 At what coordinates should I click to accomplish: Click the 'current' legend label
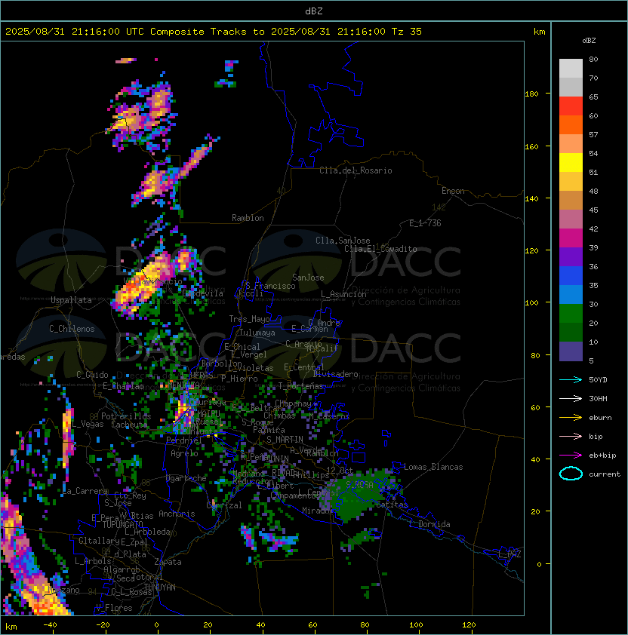tap(605, 474)
